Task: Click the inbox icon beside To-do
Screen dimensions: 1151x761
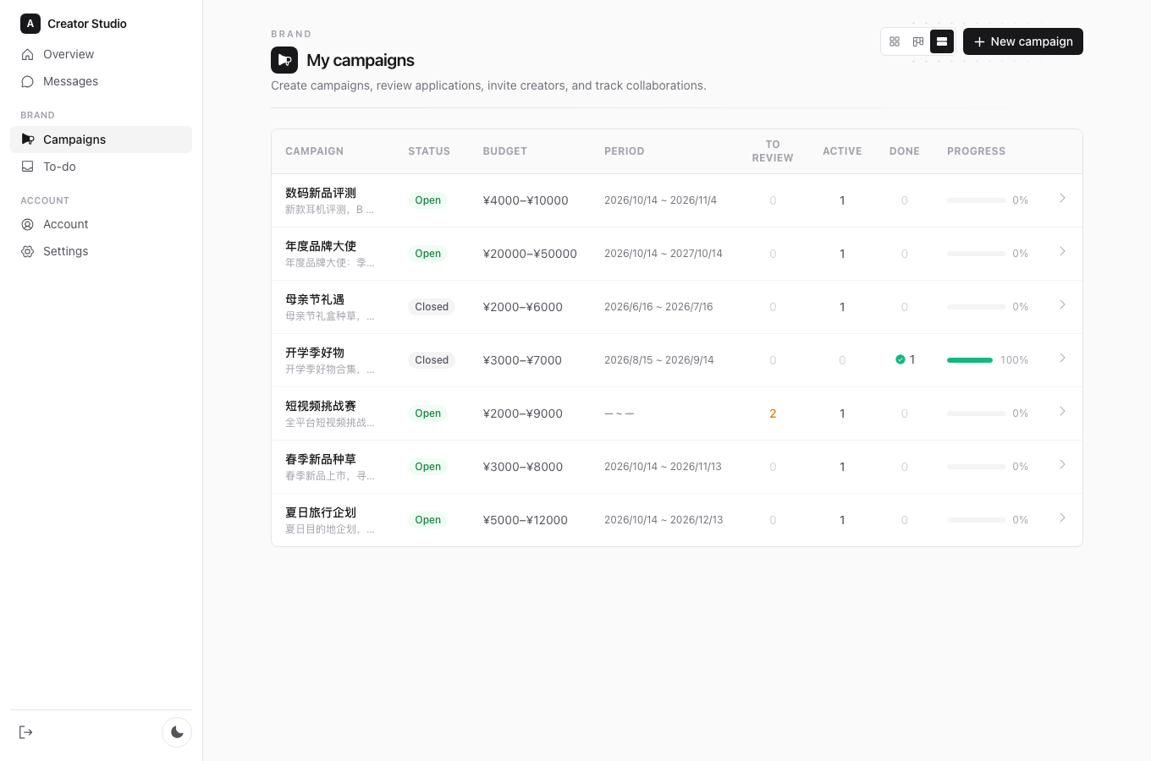Action: pos(27,167)
